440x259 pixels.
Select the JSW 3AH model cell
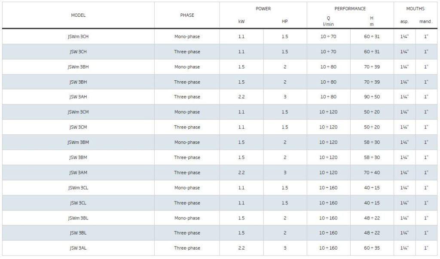click(x=78, y=97)
